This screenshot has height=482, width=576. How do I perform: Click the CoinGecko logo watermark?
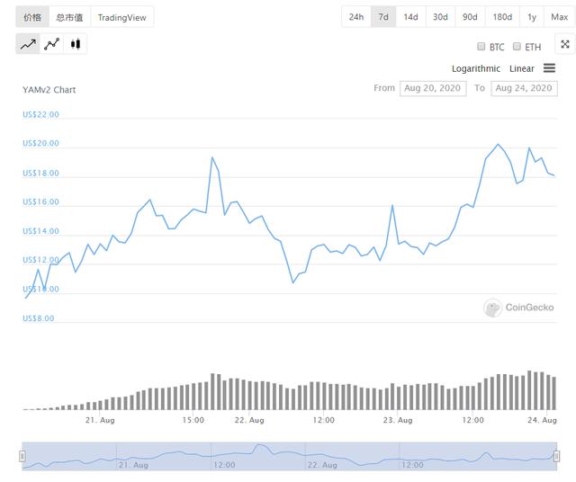[x=518, y=308]
